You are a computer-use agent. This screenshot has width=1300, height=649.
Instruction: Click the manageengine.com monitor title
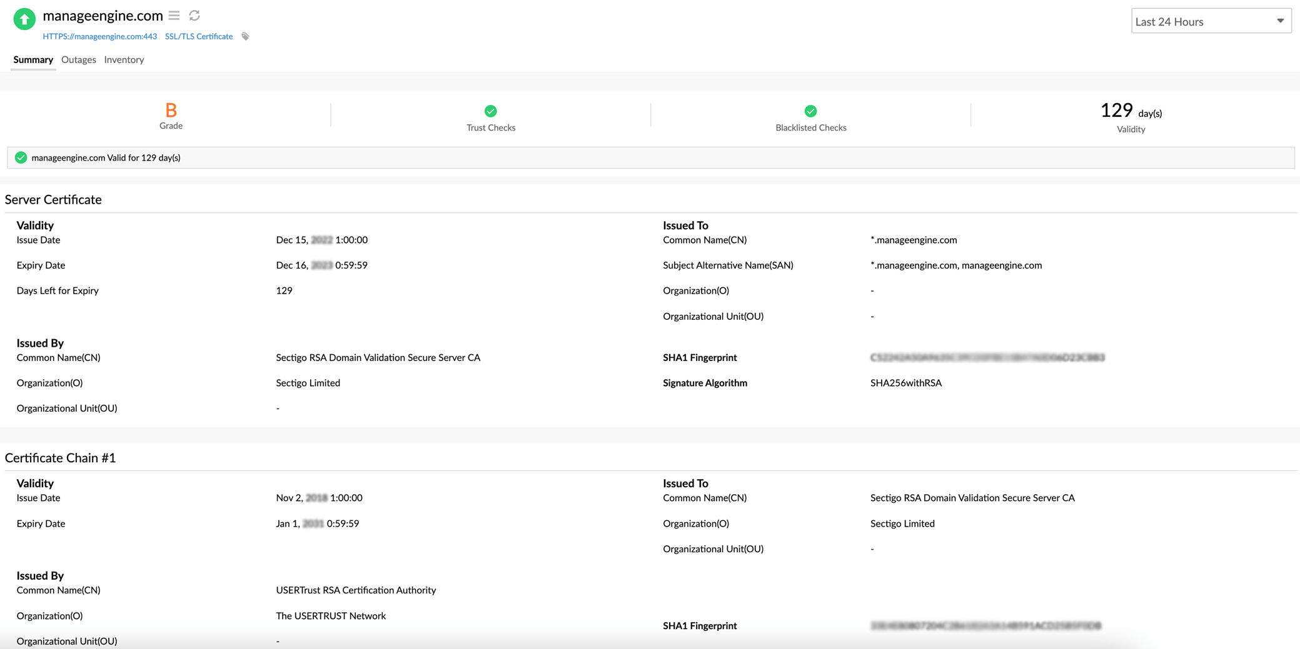click(x=103, y=16)
